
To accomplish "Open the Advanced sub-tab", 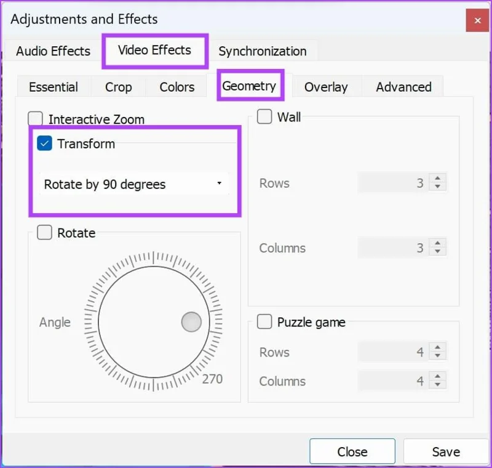I will coord(403,87).
